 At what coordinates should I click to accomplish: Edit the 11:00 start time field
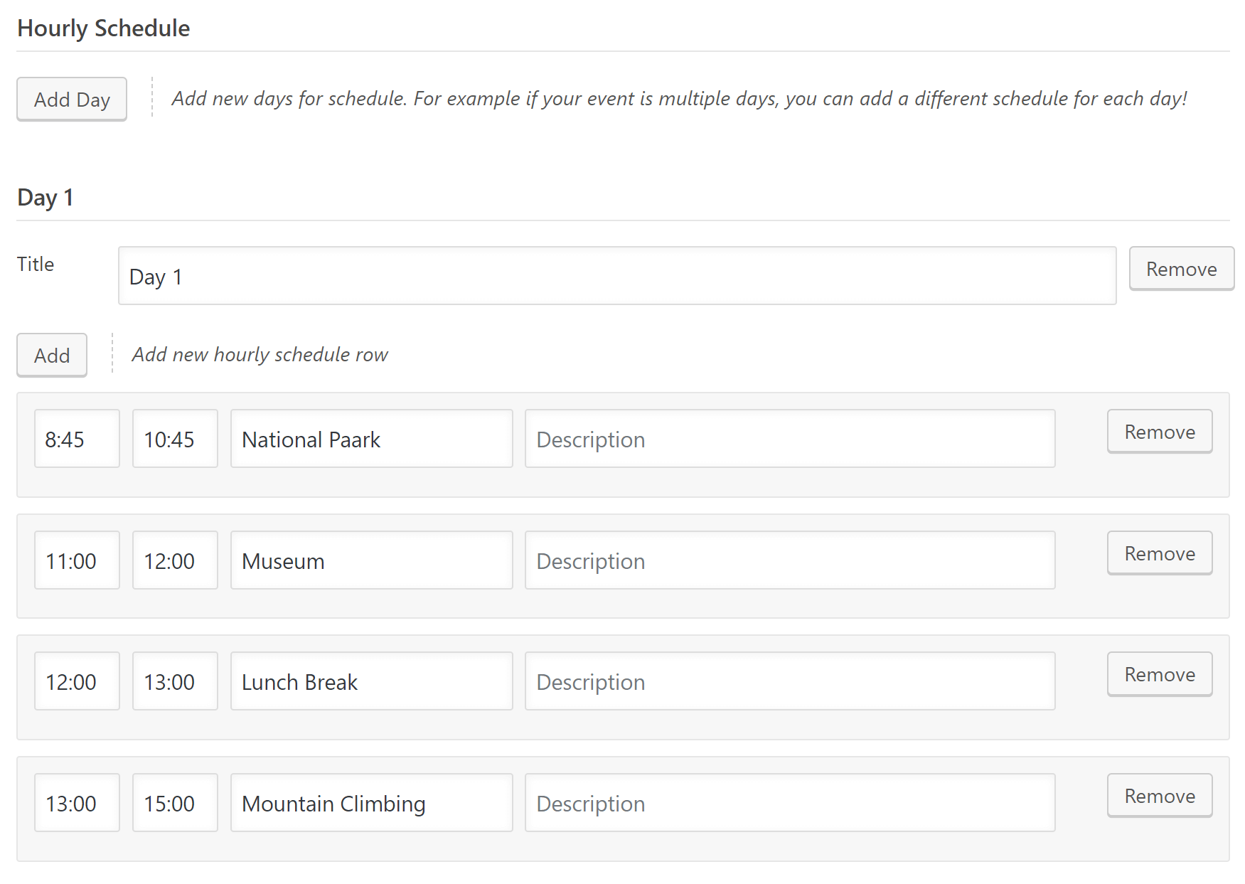(x=77, y=560)
